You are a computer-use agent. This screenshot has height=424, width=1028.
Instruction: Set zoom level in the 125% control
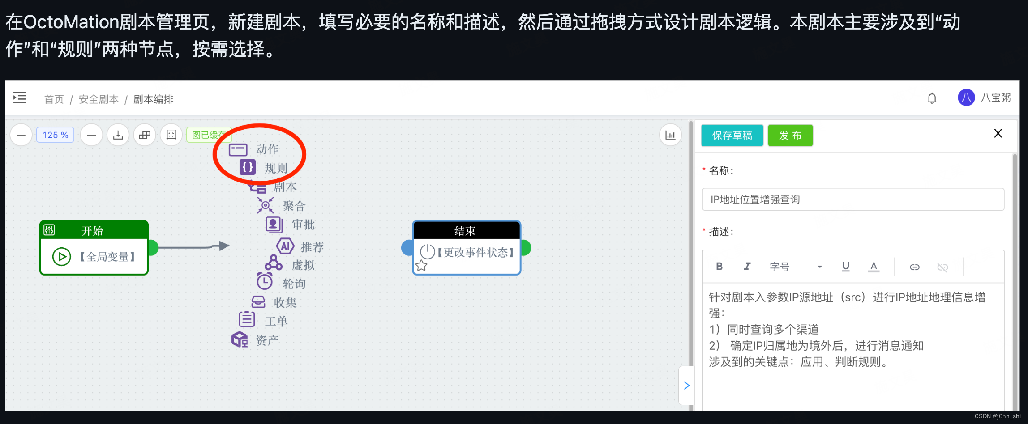(55, 135)
